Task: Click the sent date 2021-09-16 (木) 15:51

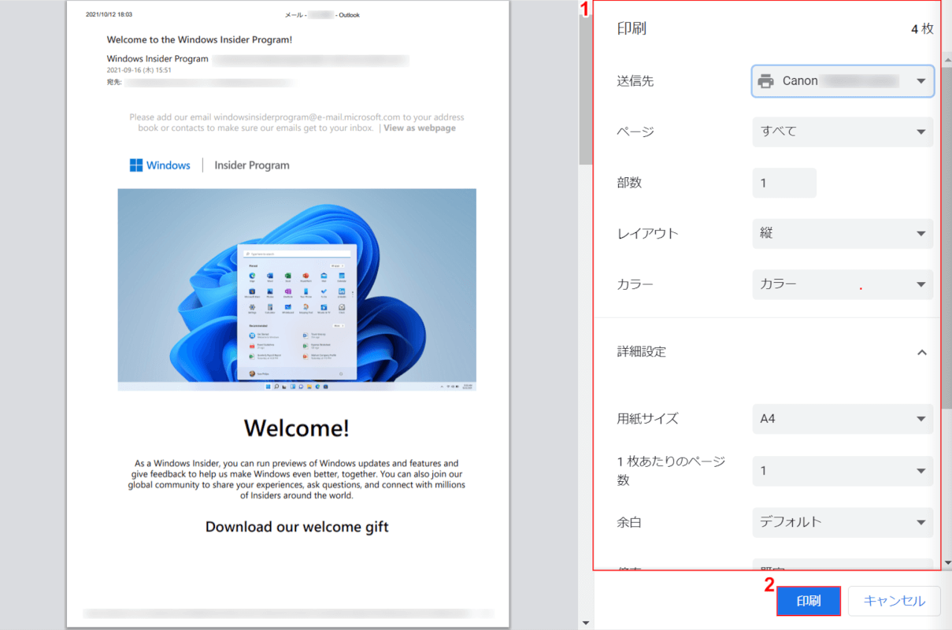Action: coord(139,70)
